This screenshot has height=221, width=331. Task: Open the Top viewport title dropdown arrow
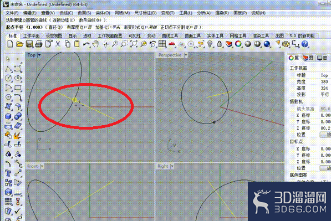click(39, 55)
